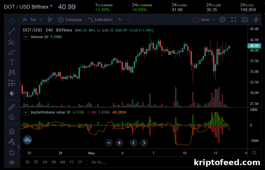Click the back arrow in left toolbar

(12, 93)
